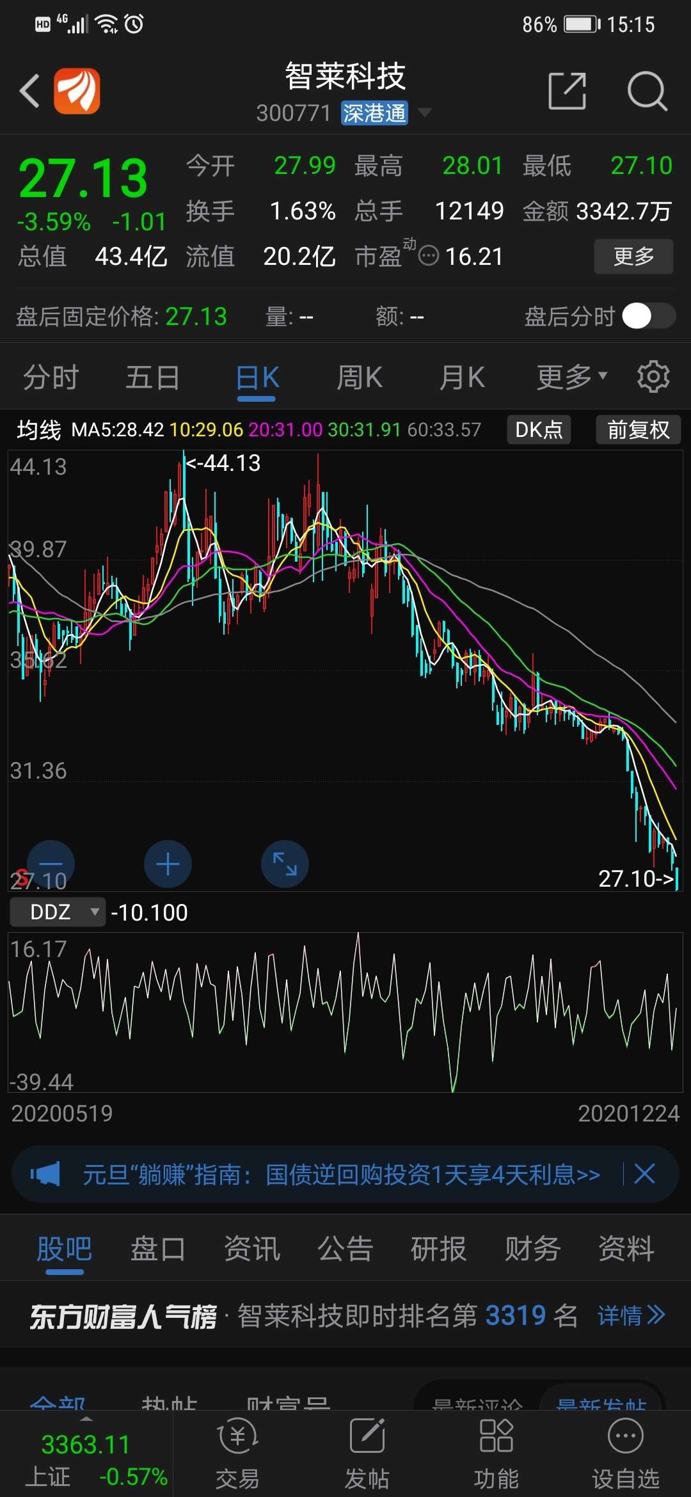Zoom out chart with minus button
This screenshot has width=691, height=1497.
pos(51,864)
